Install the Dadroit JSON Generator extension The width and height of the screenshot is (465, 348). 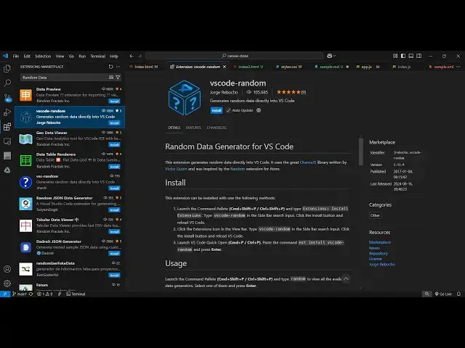114,254
